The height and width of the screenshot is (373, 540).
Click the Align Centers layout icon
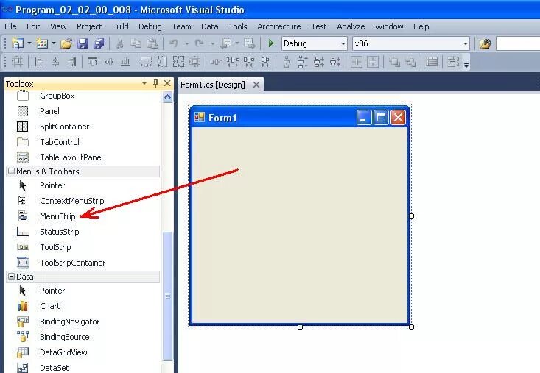click(x=55, y=63)
